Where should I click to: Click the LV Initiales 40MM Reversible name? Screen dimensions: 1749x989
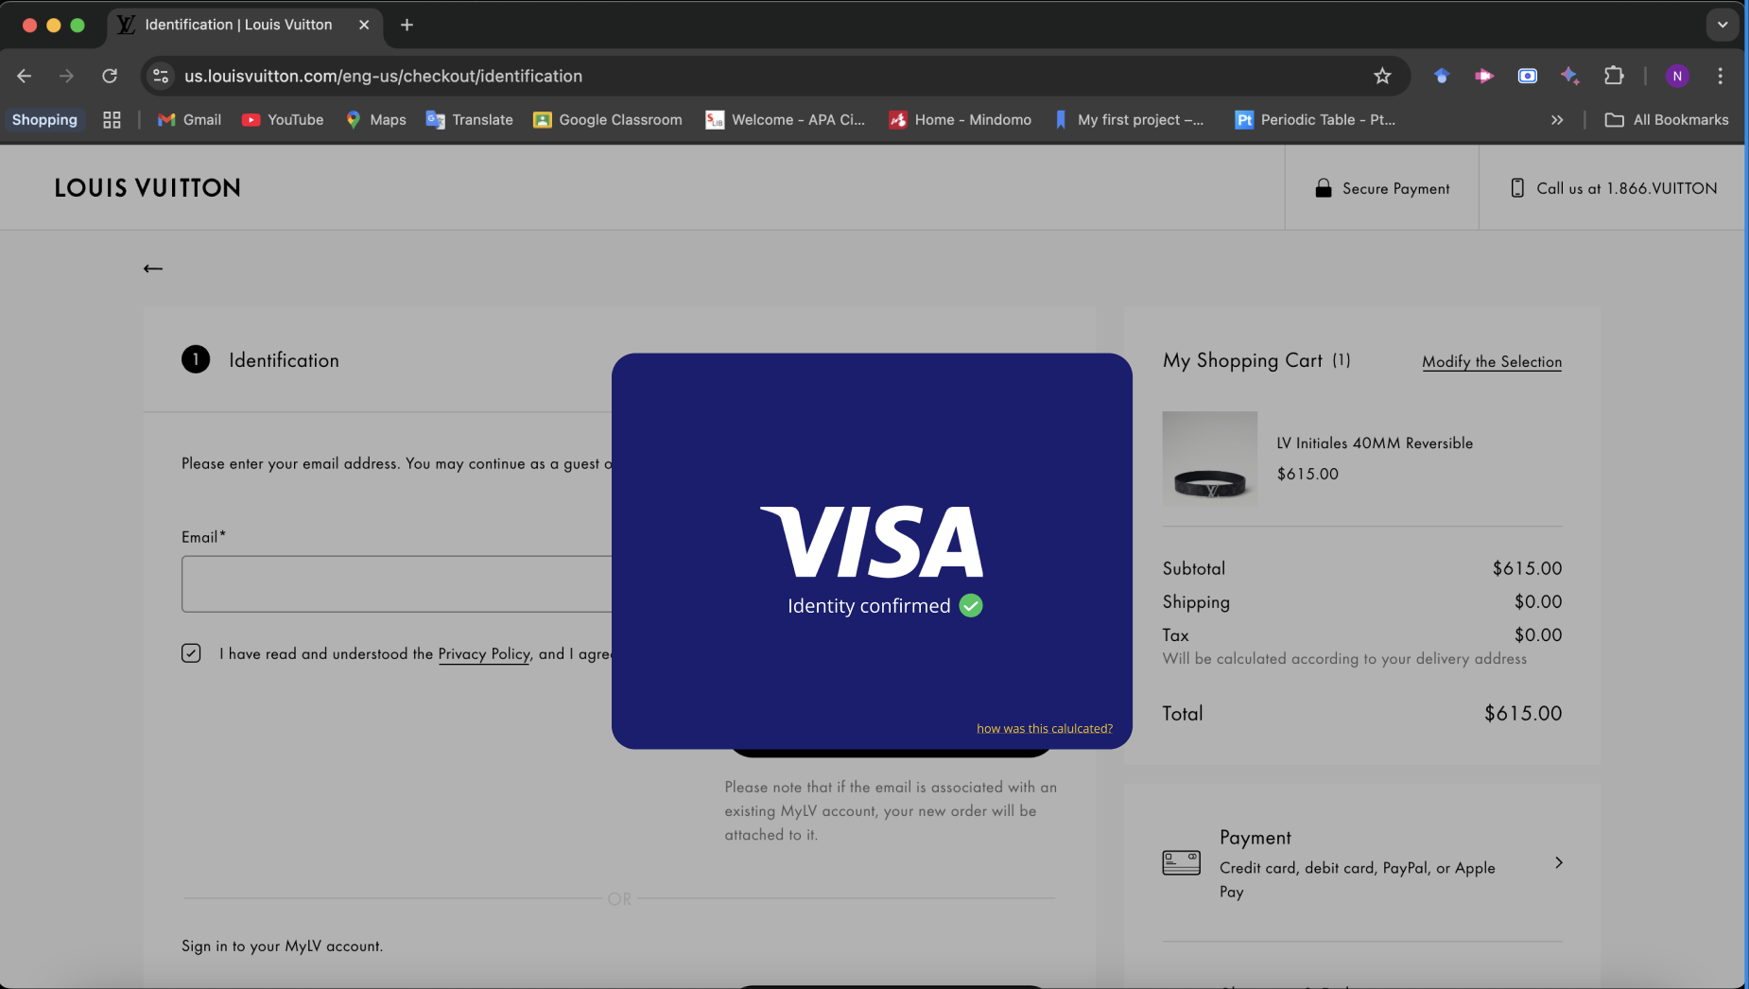(1375, 442)
